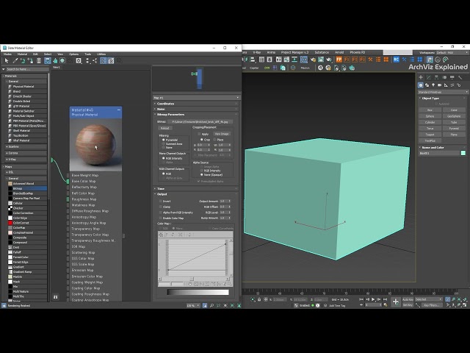Open the Standard Primitives dropdown
Screen dimensions: 470x353
click(443, 92)
